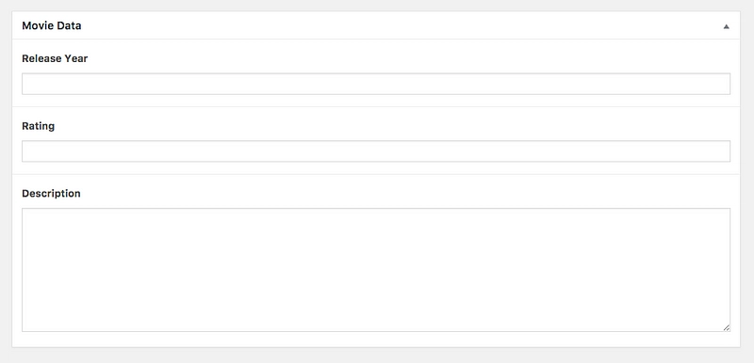Focus the Release Year text field
This screenshot has width=754, height=363.
point(376,84)
